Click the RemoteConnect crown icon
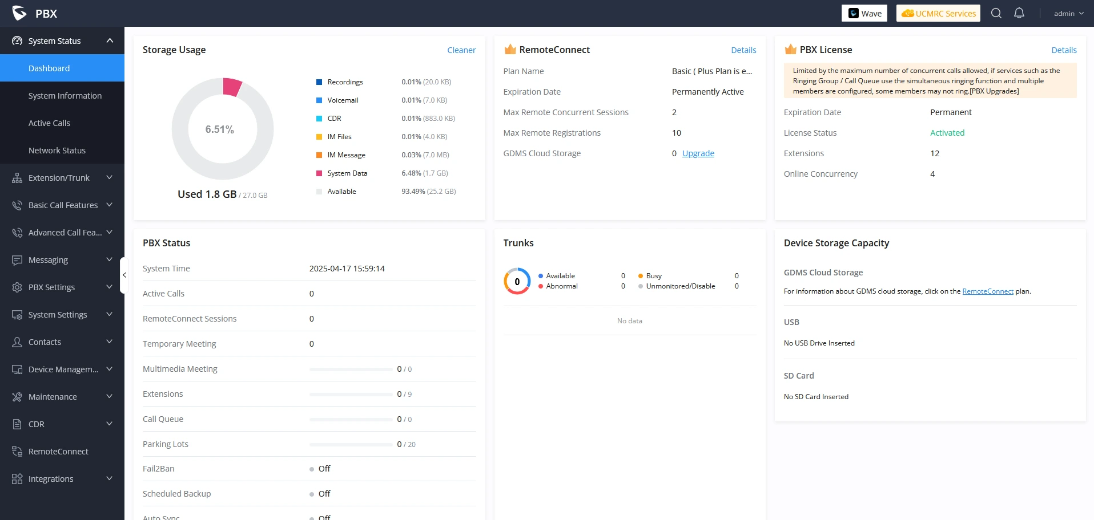 (510, 50)
